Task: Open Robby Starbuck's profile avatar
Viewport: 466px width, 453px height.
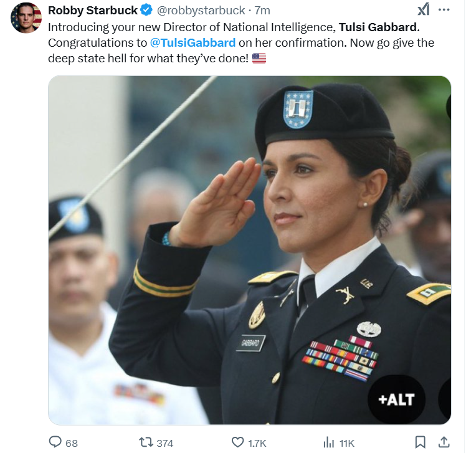Action: pyautogui.click(x=26, y=17)
